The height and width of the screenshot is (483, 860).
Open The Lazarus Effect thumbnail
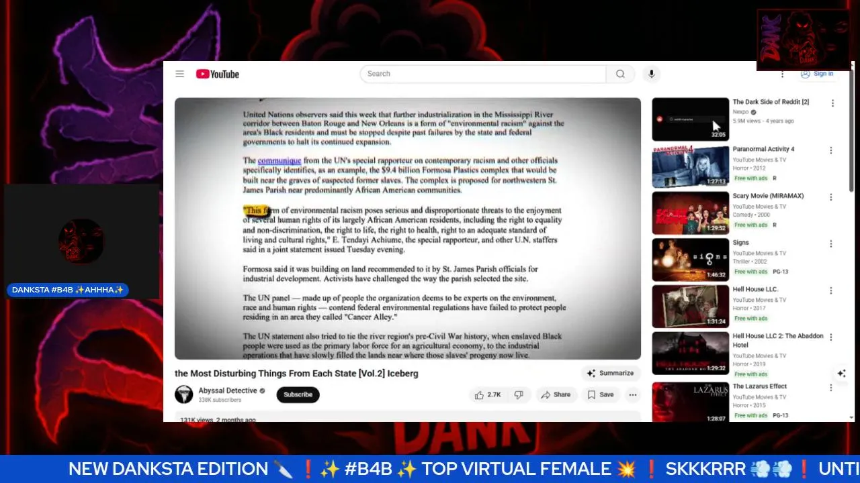click(x=690, y=401)
